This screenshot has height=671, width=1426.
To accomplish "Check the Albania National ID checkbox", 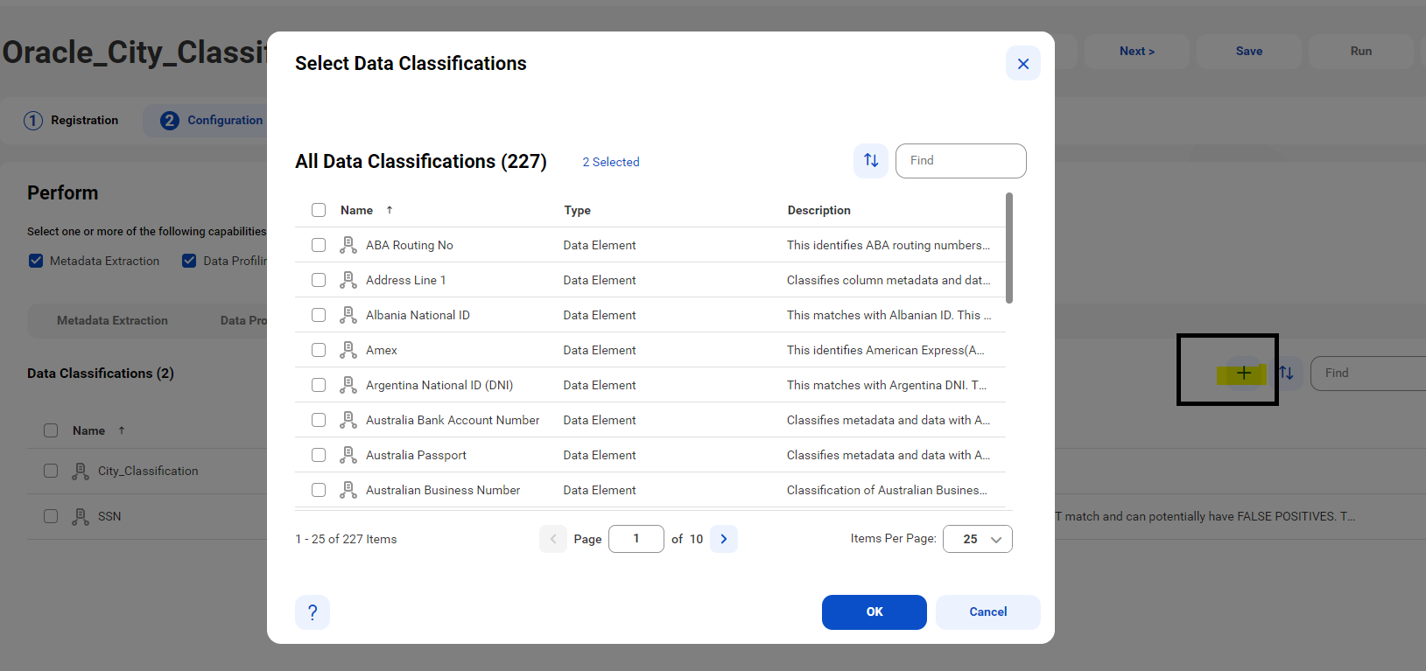I will click(319, 315).
